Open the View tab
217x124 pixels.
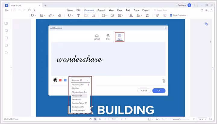click(111, 10)
